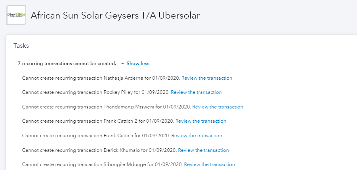
Task: Review the transaction for Nathasja Arderne
Action: click(x=207, y=78)
